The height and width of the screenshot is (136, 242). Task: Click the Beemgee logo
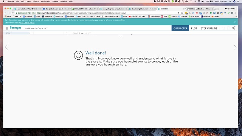click(16, 28)
